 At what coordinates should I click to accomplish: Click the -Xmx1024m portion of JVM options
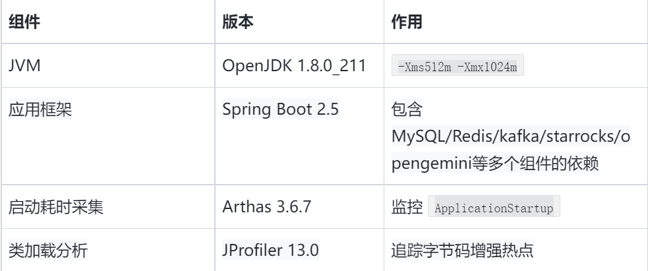[487, 66]
